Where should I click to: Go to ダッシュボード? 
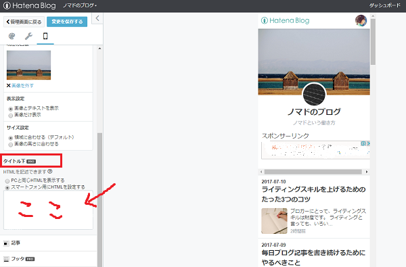pos(385,5)
